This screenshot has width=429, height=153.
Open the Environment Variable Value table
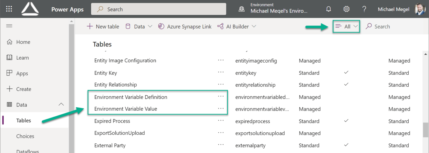click(126, 109)
